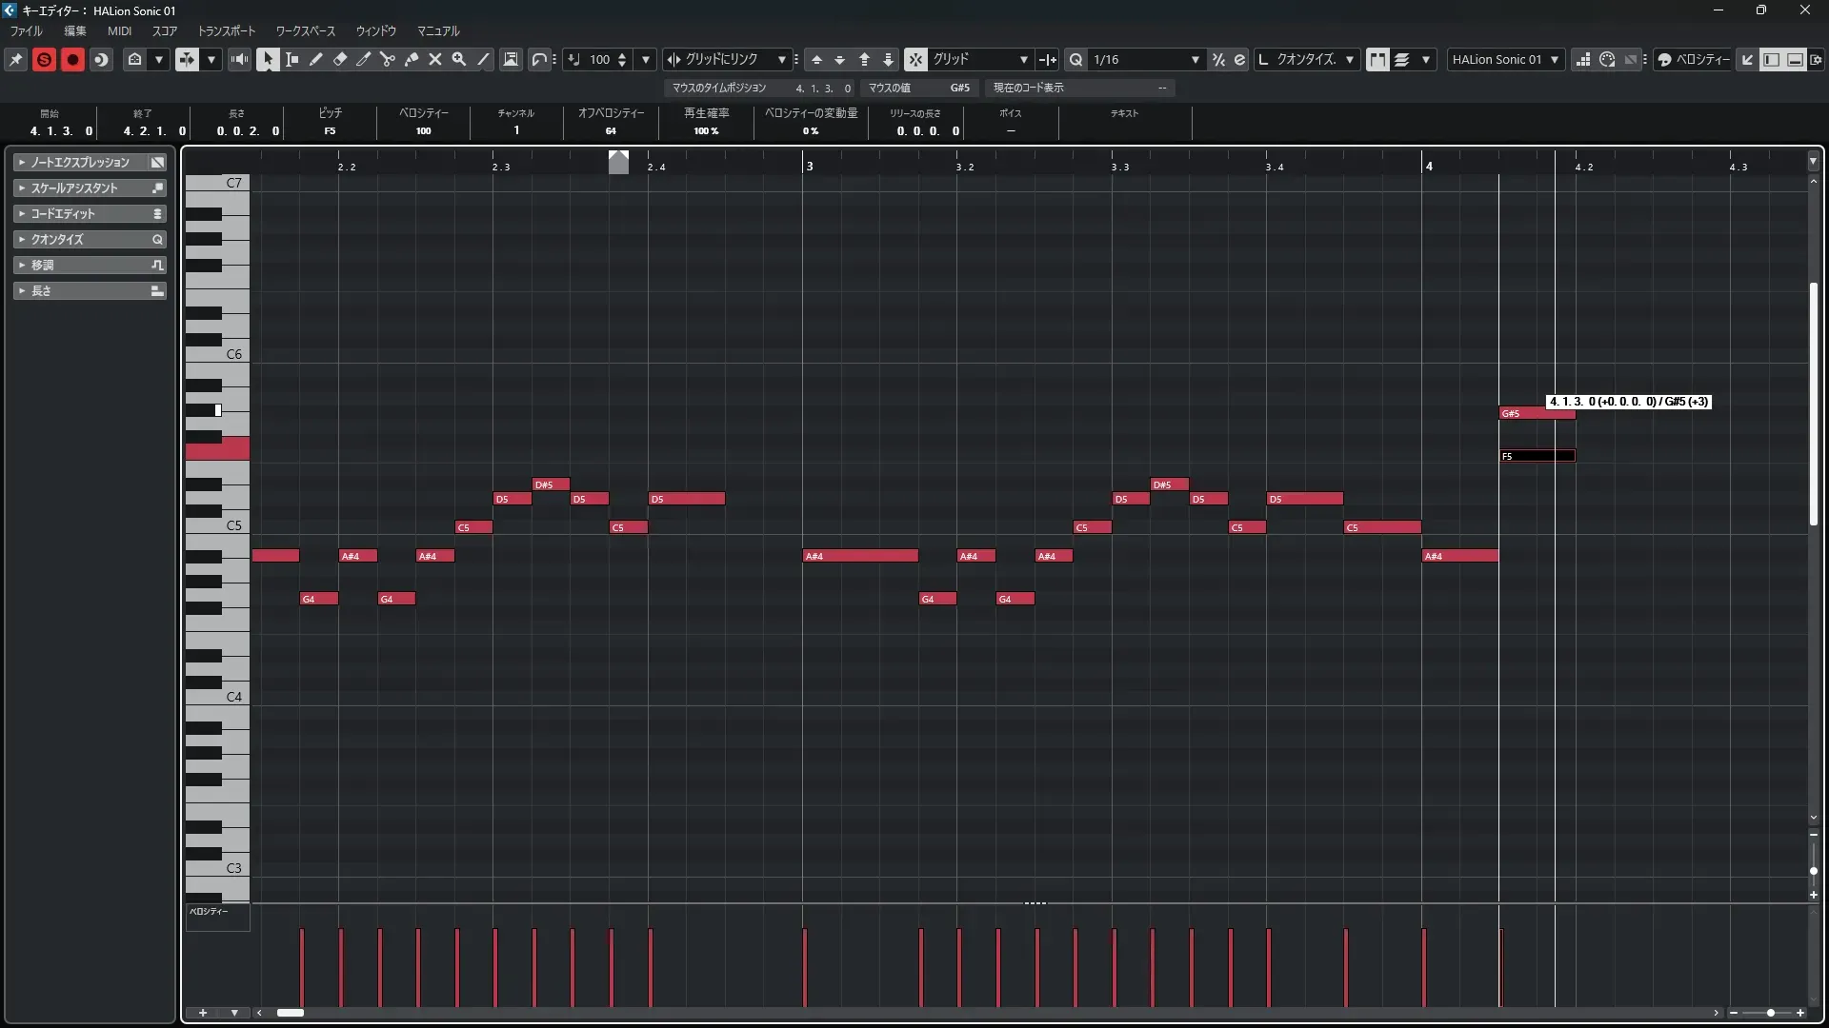The width and height of the screenshot is (1829, 1028).
Task: Select the Glue tool
Action: pyautogui.click(x=412, y=59)
